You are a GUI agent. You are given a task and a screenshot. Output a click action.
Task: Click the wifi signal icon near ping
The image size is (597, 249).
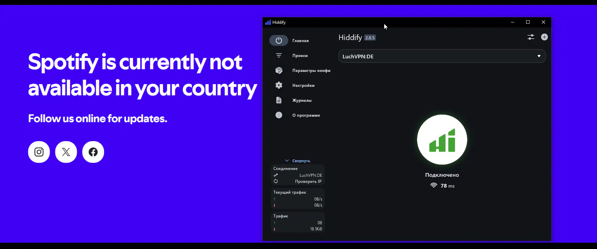[434, 185]
